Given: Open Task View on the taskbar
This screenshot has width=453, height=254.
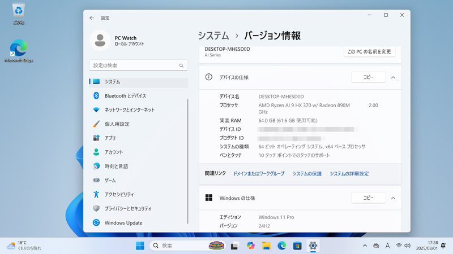Looking at the screenshot, I should tap(234, 246).
